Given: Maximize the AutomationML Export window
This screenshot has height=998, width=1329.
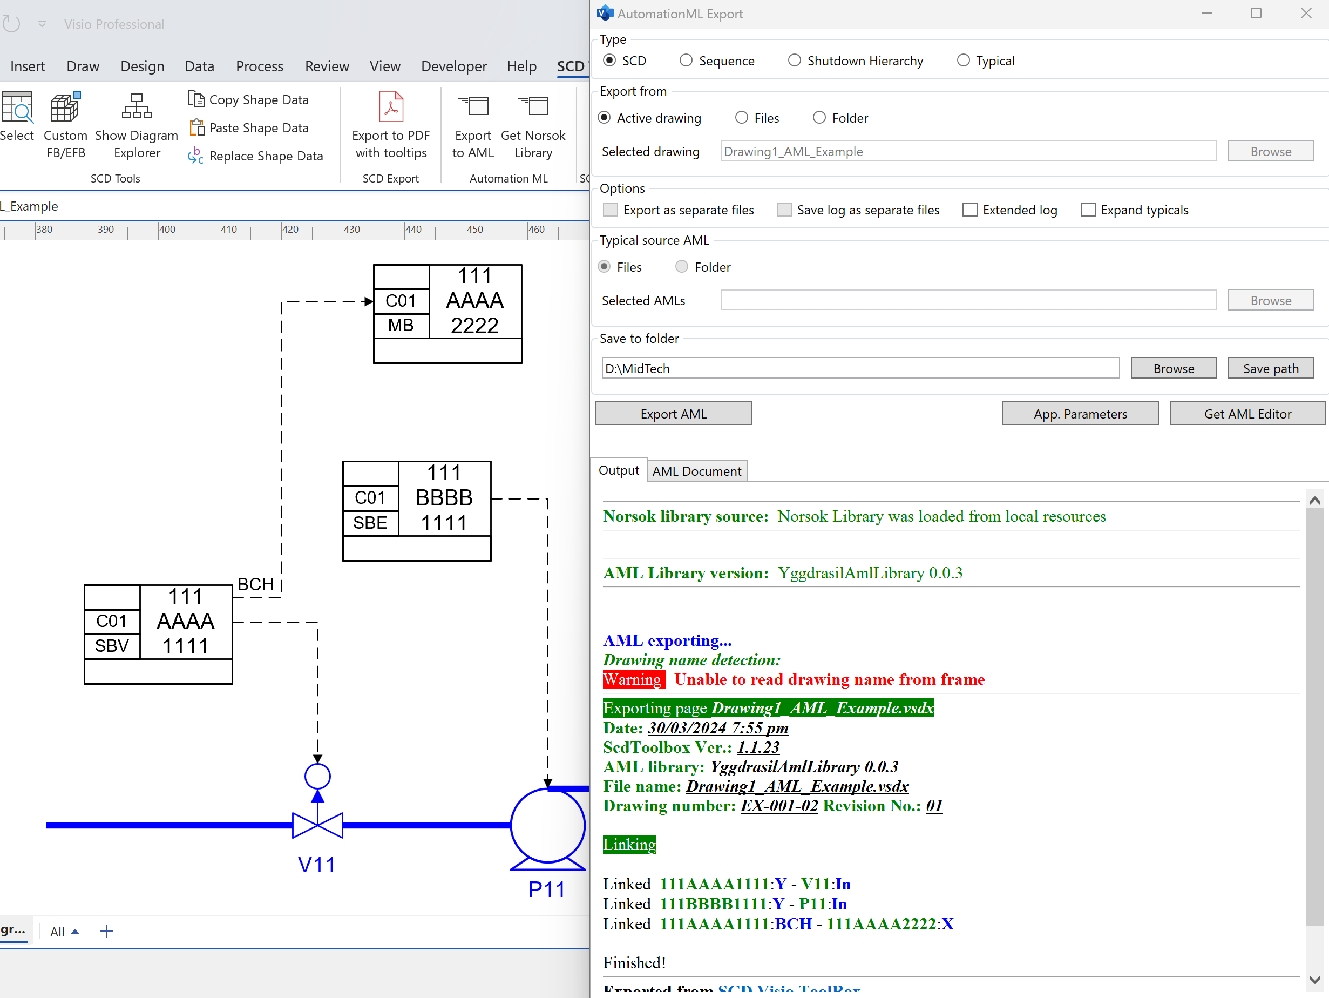Looking at the screenshot, I should click(1256, 13).
